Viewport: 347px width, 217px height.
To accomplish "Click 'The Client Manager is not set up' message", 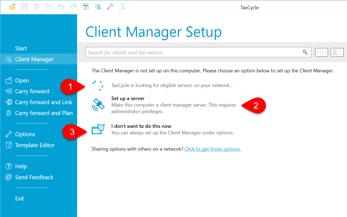I will (213, 71).
